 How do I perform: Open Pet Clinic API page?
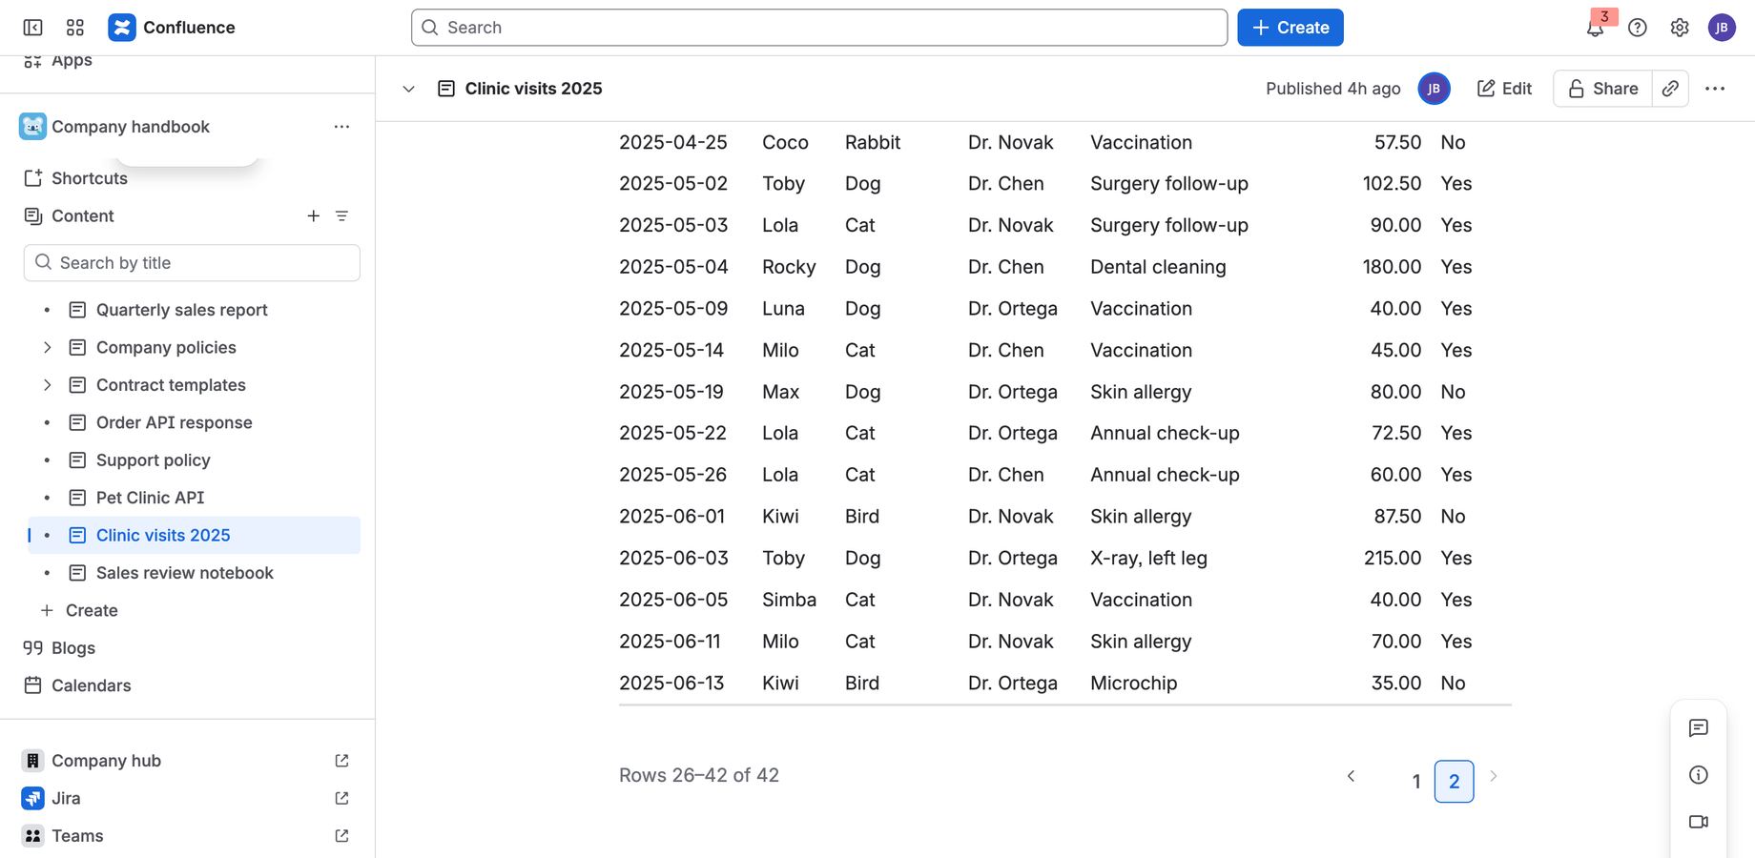point(150,498)
